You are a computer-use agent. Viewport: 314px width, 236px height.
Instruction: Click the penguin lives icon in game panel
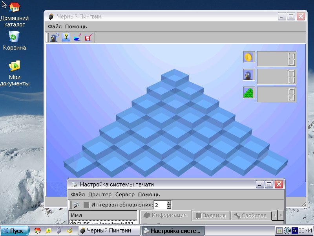point(249,75)
